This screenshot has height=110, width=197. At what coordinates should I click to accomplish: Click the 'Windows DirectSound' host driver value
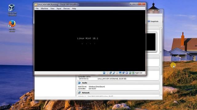point(97,86)
